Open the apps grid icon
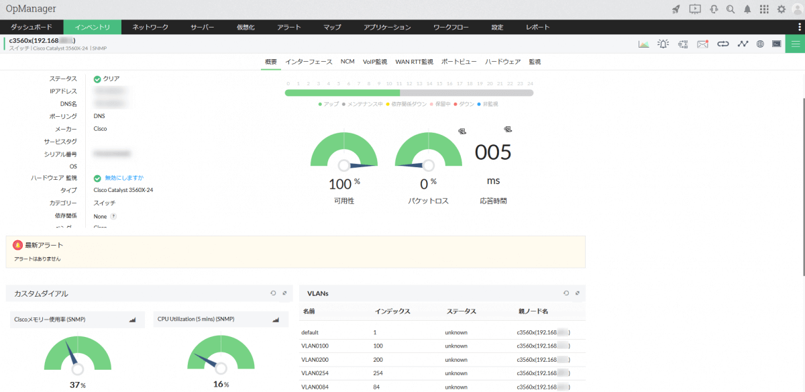 pyautogui.click(x=764, y=9)
